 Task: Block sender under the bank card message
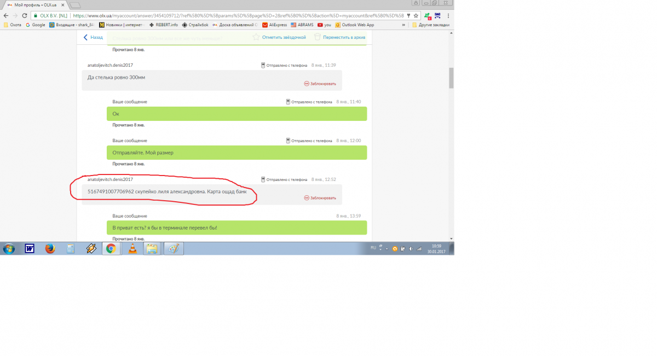pyautogui.click(x=320, y=198)
